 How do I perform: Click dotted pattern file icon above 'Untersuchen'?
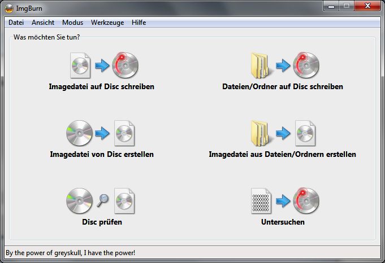[261, 201]
